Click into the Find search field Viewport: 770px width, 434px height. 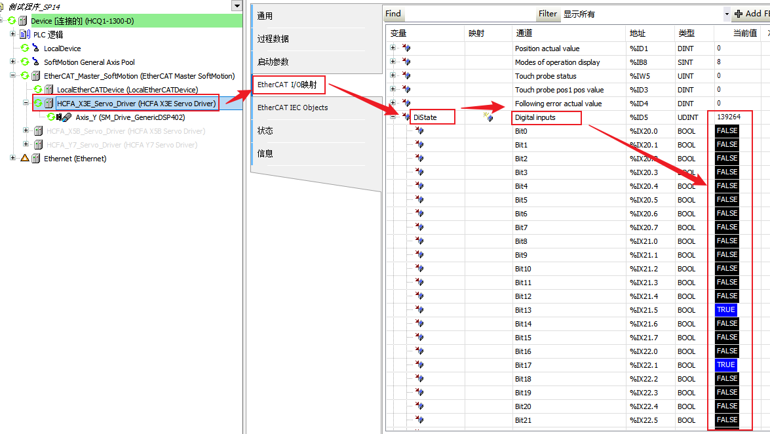click(469, 14)
